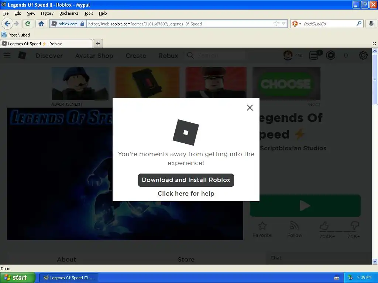Open Avatar Shop in Roblox navbar

click(94, 56)
